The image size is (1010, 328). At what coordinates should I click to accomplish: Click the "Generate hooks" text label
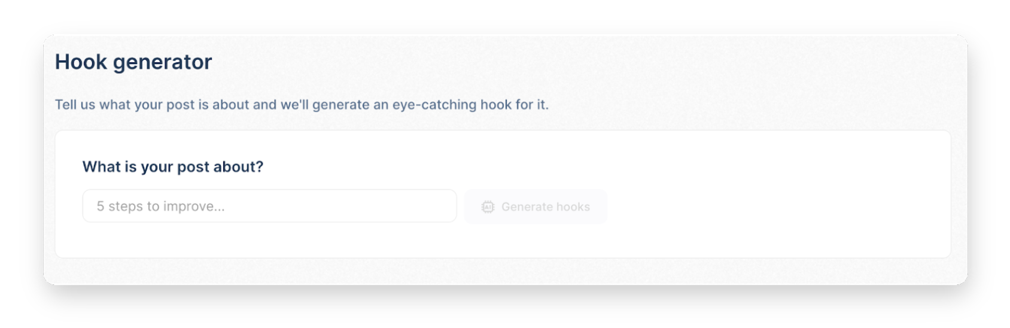[545, 207]
